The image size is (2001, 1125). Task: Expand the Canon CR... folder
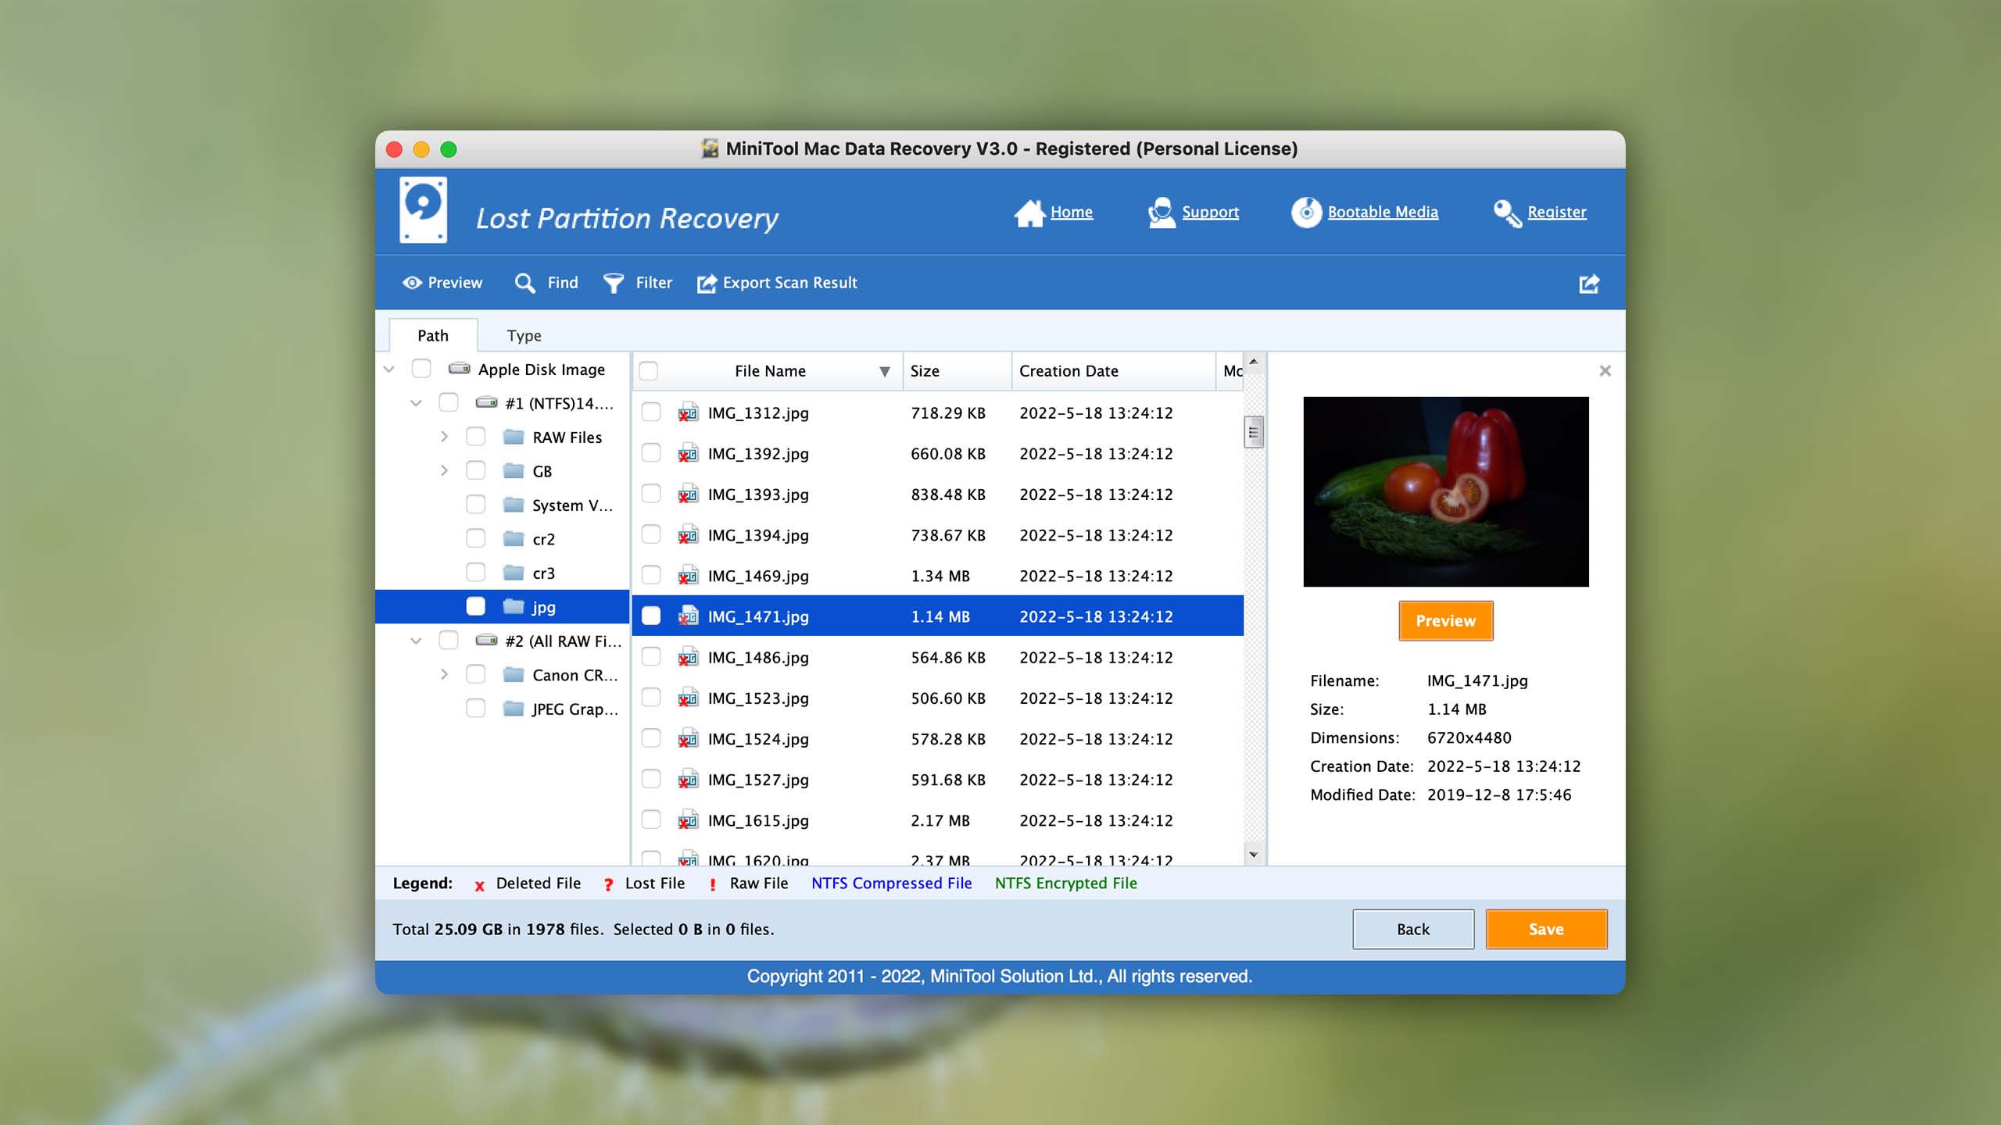(444, 675)
